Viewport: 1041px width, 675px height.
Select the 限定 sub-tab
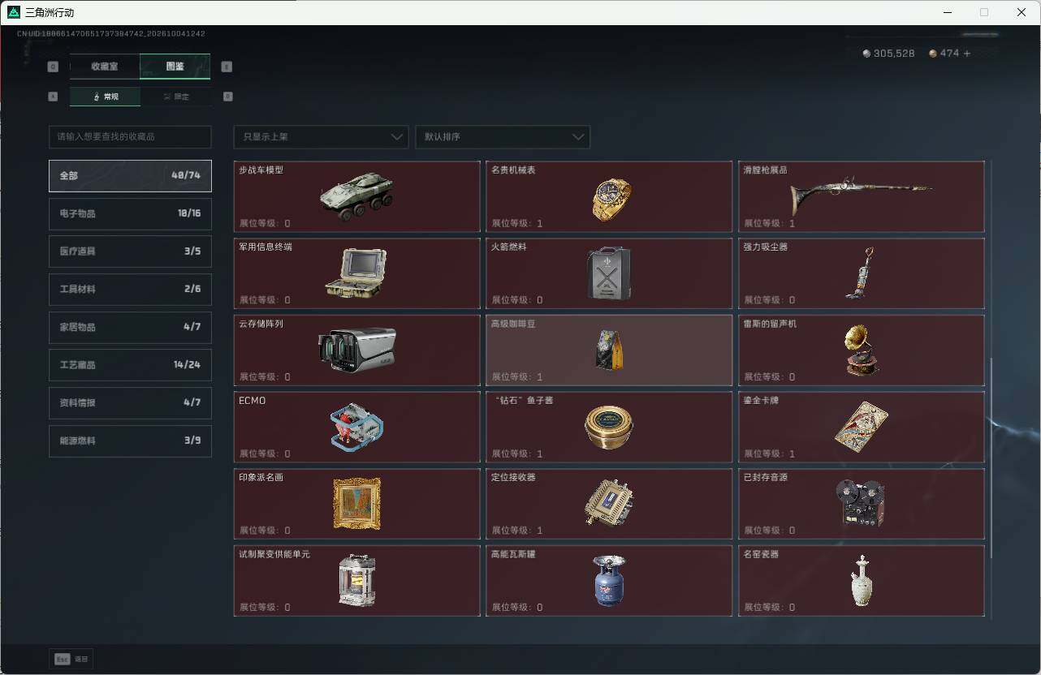tap(176, 97)
